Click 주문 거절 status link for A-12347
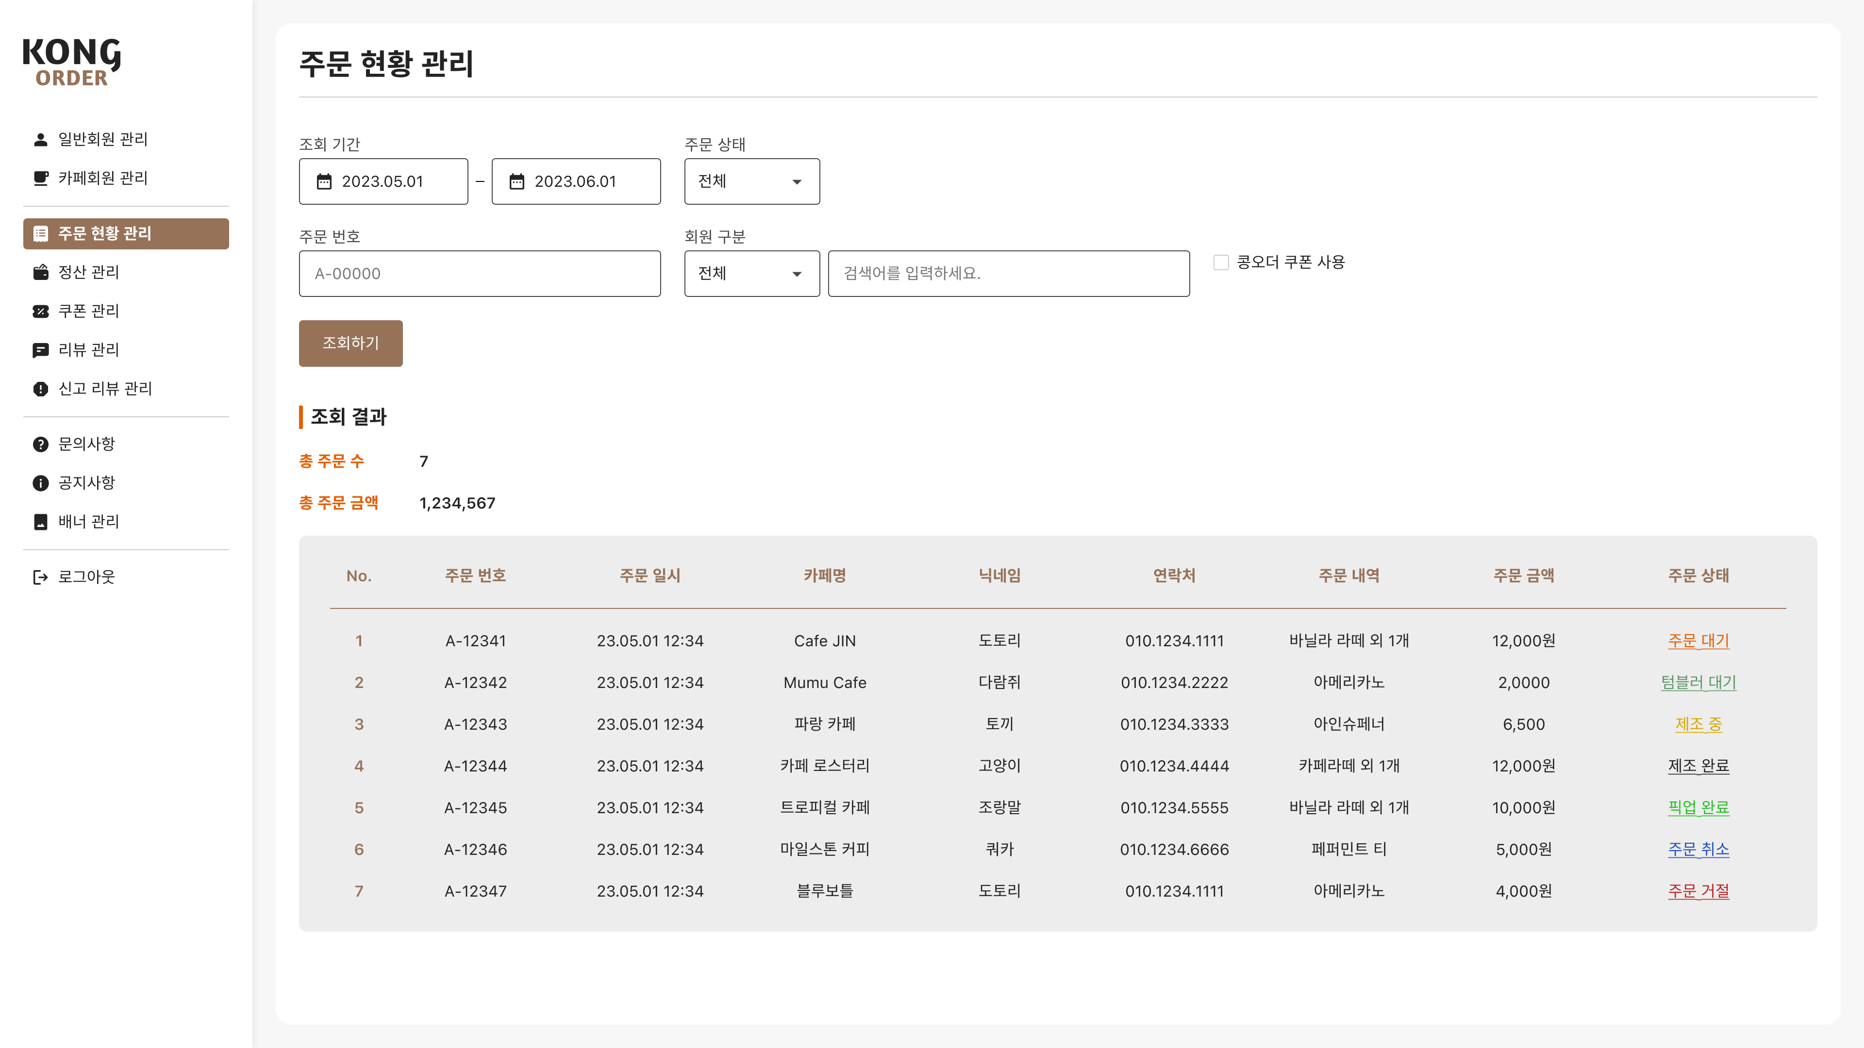Viewport: 1864px width, 1048px height. point(1698,891)
